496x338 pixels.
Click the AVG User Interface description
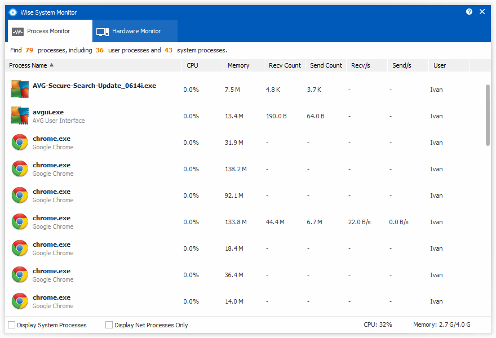pos(59,121)
